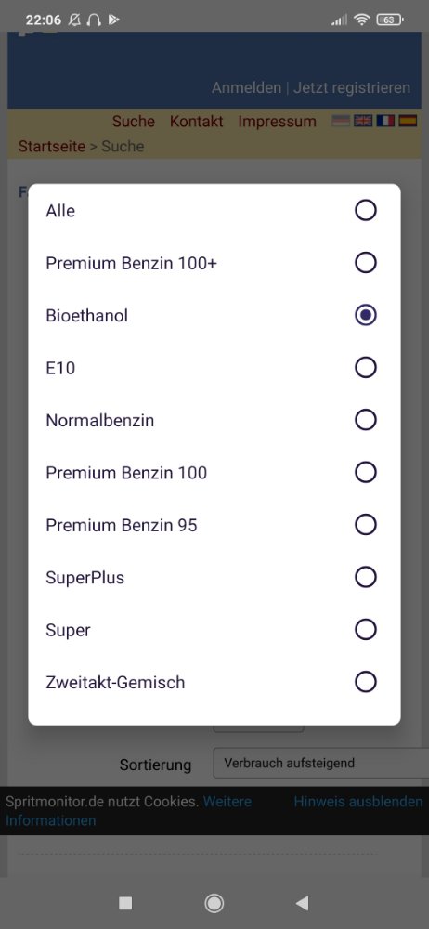Select the Alle radio option
Viewport: 429px width, 929px height.
tap(214, 210)
